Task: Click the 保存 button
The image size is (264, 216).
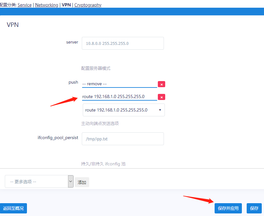Action: [254, 208]
